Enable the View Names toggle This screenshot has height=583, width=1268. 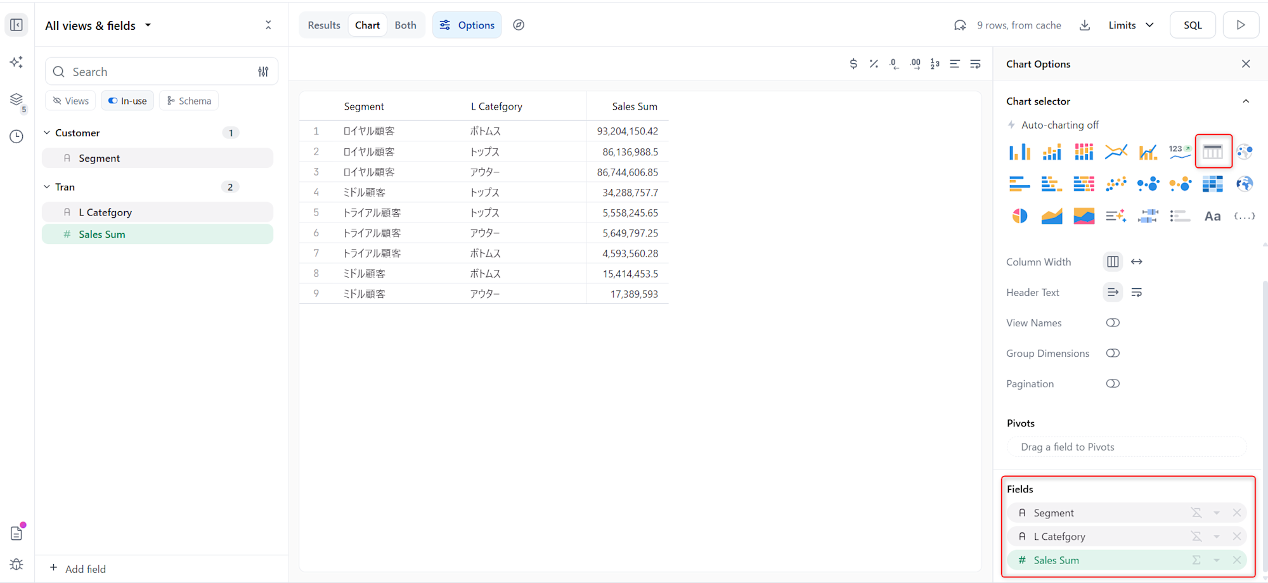coord(1113,323)
